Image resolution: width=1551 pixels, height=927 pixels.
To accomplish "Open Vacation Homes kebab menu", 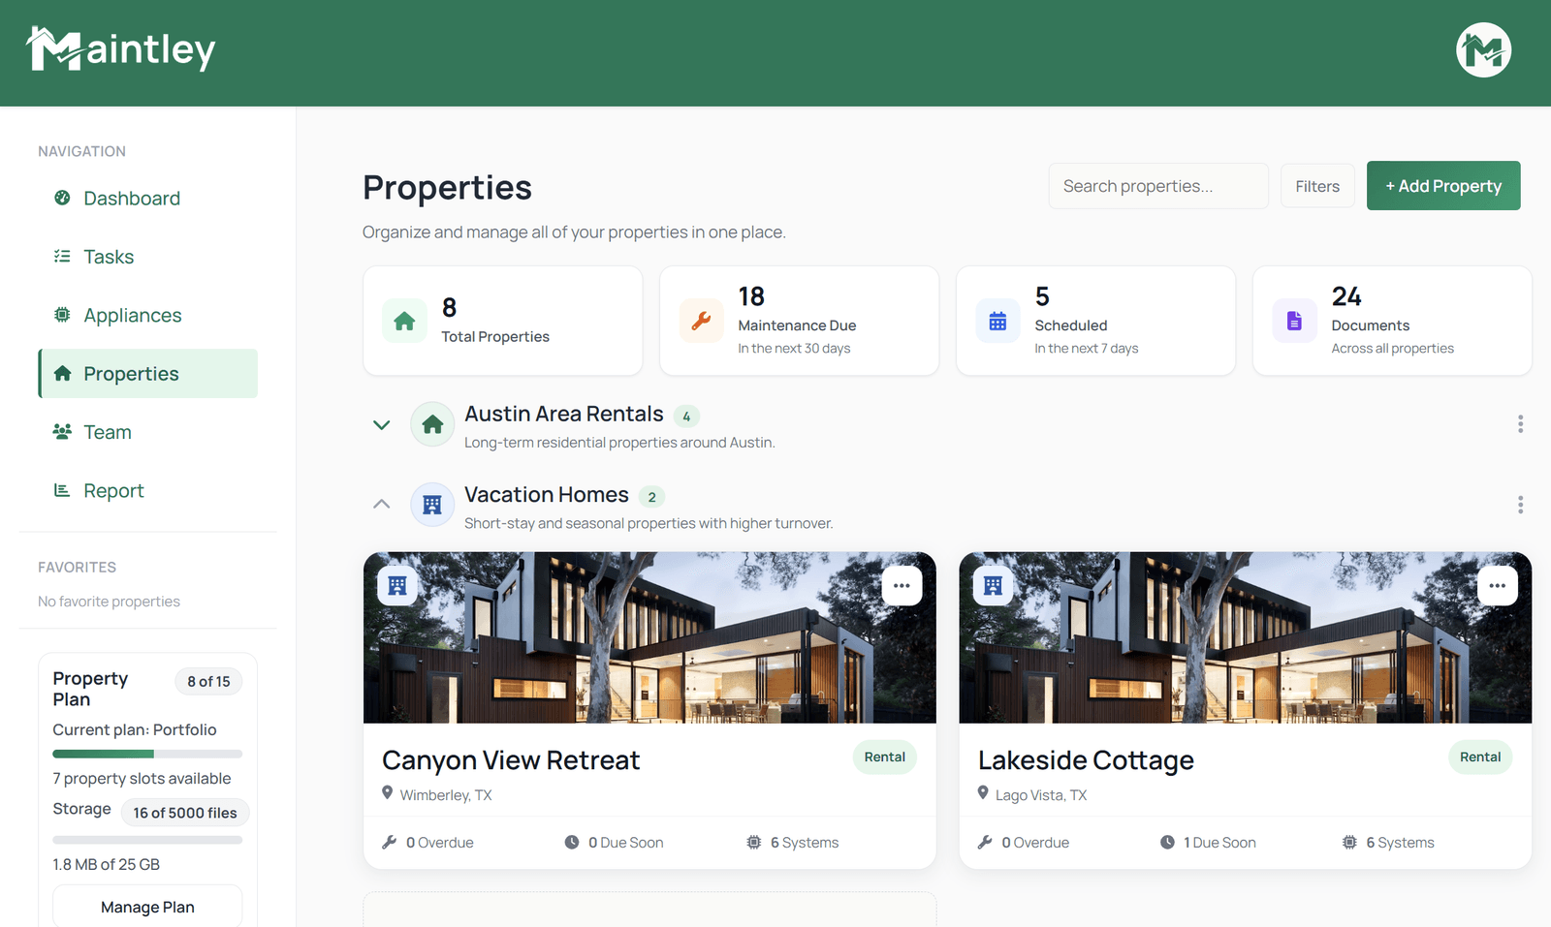I will [x=1520, y=505].
